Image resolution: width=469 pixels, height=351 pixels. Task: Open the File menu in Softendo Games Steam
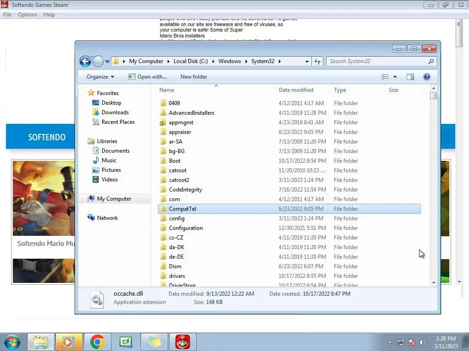point(7,15)
